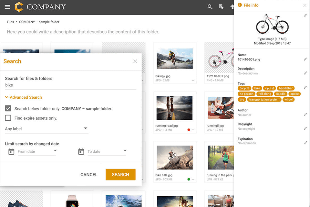Open more options for biking2.jpg
The image size is (310, 207).
click(193, 80)
